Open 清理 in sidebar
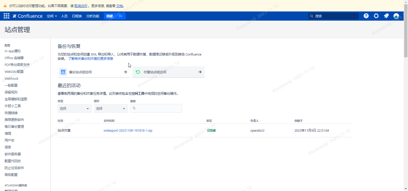 coord(8,134)
